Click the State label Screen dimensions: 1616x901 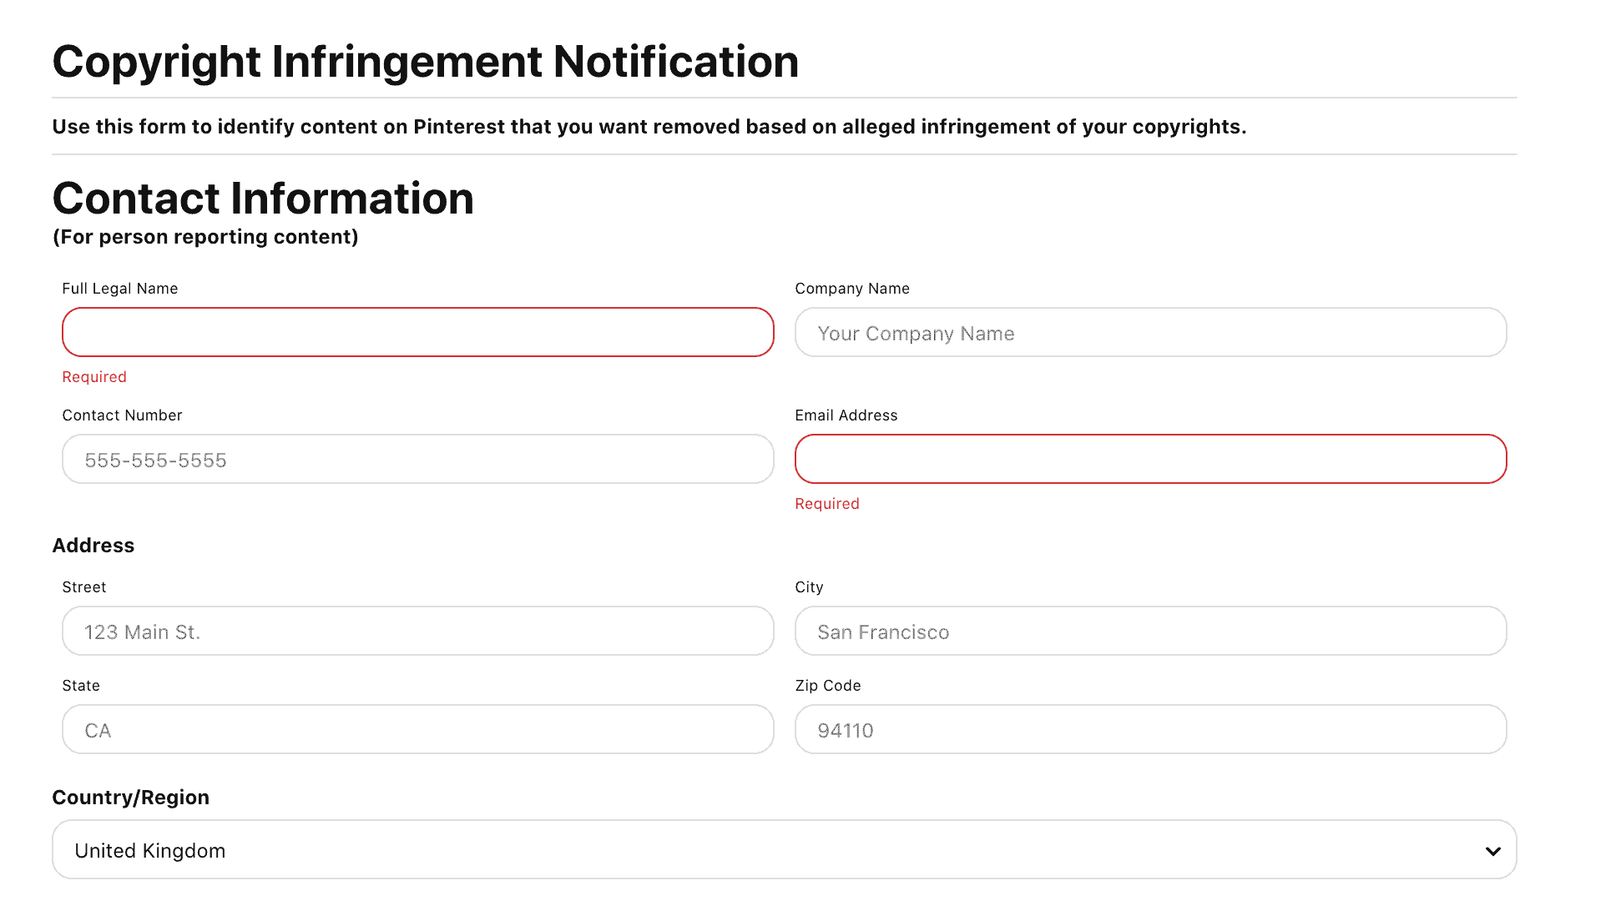tap(81, 686)
